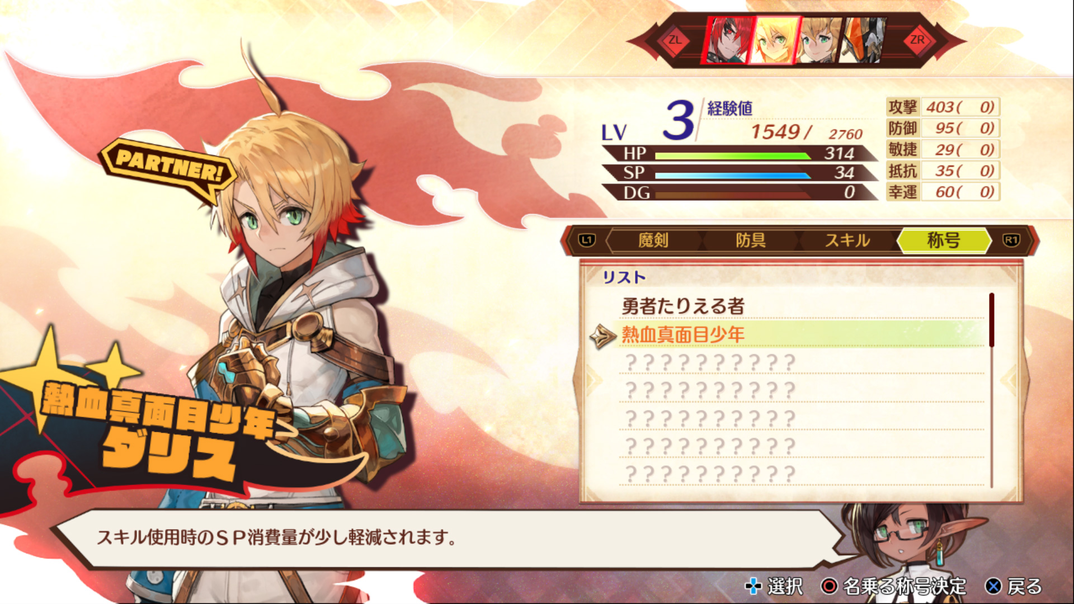
Task: Click the d-pad 選択 icon
Action: click(x=753, y=586)
